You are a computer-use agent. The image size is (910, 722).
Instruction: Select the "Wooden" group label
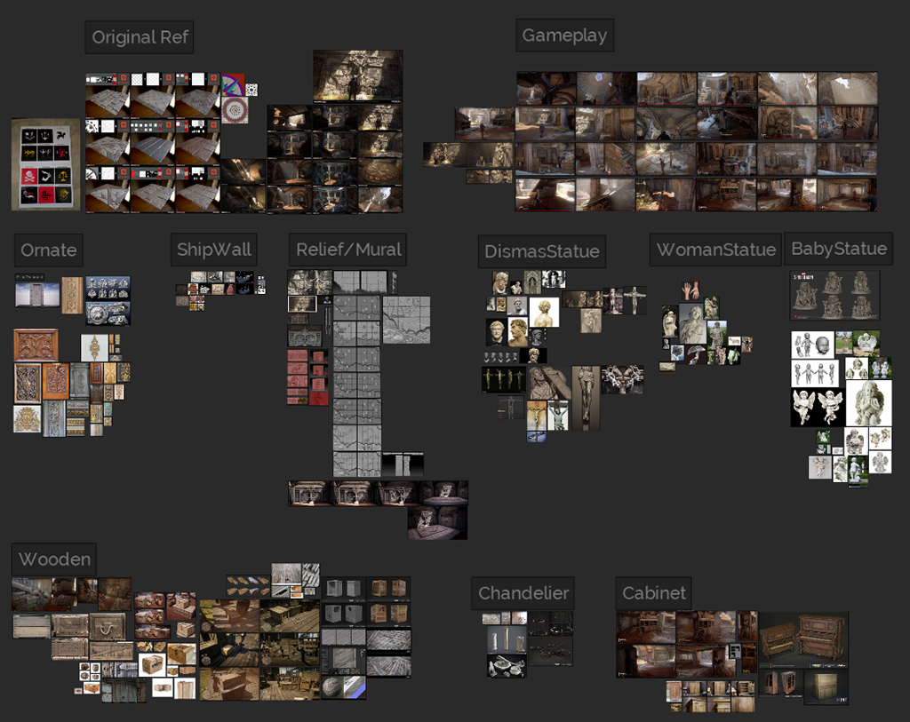[x=54, y=559]
